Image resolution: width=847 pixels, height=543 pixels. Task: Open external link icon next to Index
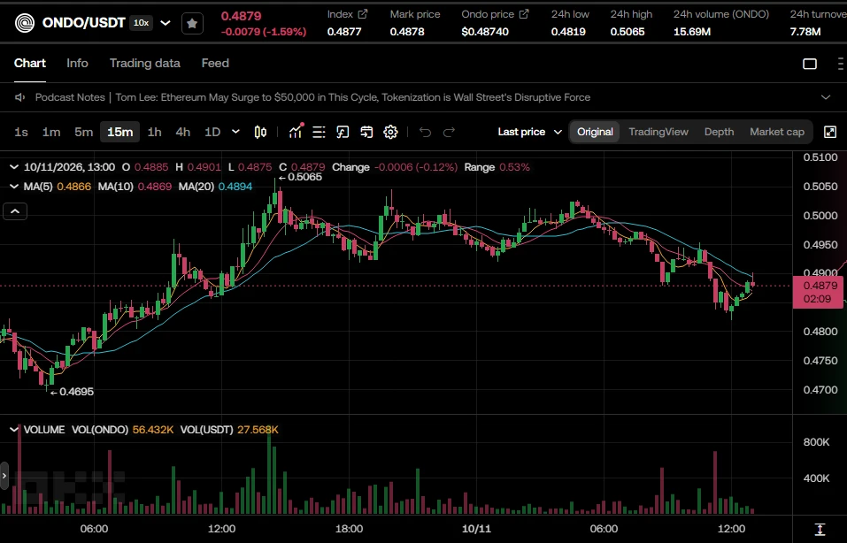coord(363,14)
